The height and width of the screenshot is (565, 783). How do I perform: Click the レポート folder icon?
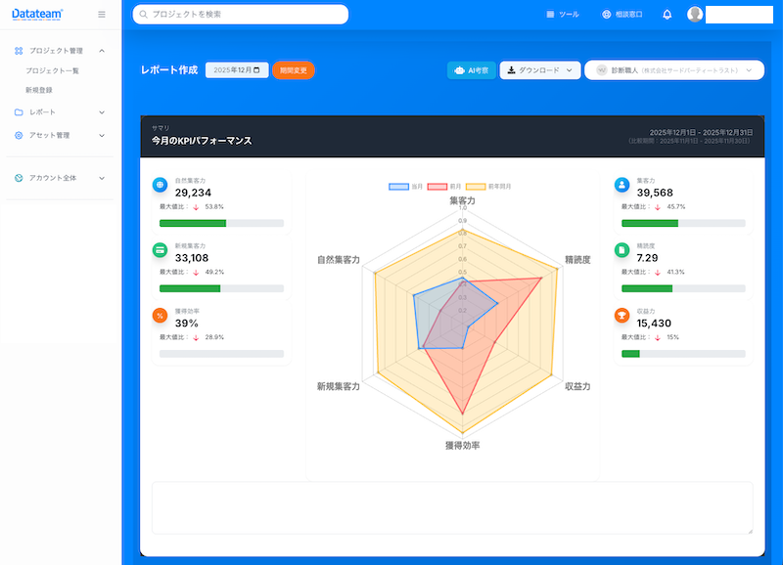tap(19, 112)
